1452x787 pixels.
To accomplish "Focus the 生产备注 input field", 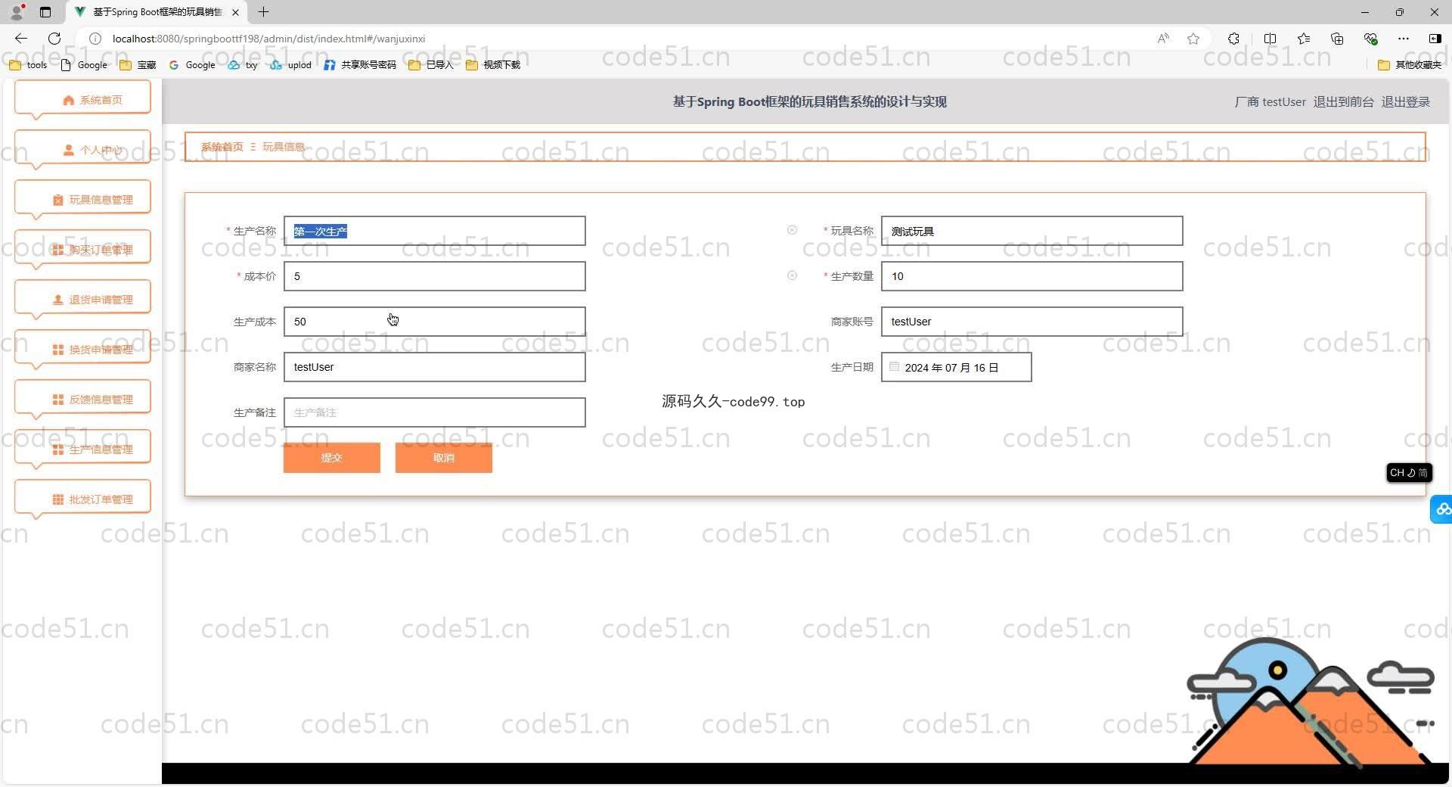I will pyautogui.click(x=435, y=412).
